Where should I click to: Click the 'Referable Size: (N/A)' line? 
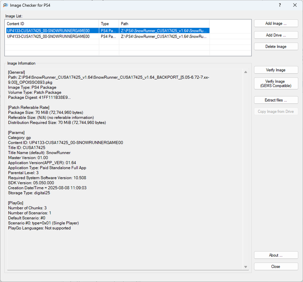tap(51, 118)
